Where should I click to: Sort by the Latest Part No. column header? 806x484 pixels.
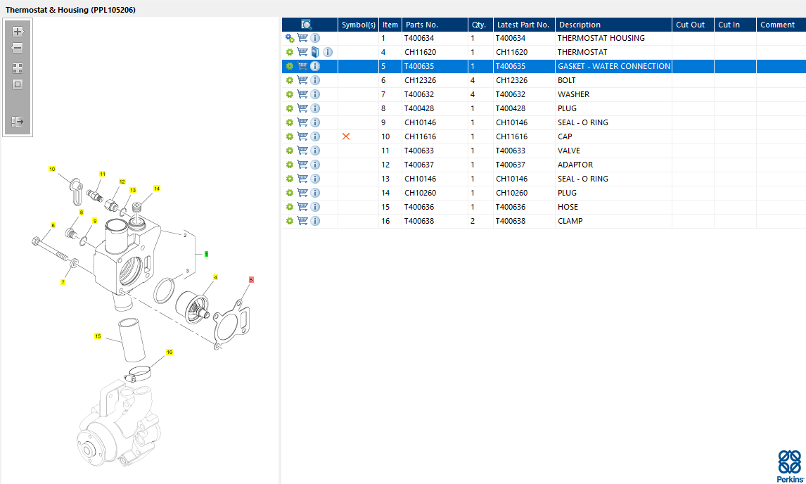click(x=524, y=25)
